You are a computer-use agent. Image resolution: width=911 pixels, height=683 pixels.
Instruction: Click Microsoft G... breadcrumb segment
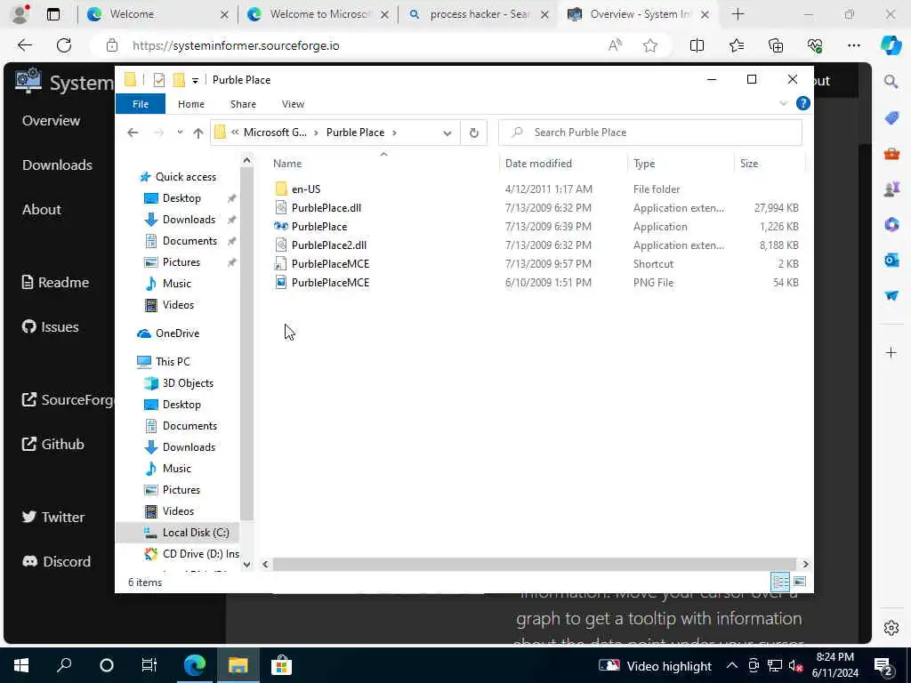[275, 133]
